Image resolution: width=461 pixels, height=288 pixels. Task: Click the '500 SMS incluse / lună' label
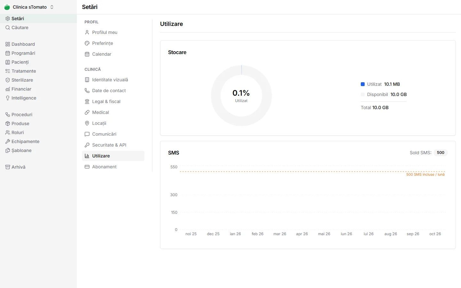pos(425,174)
